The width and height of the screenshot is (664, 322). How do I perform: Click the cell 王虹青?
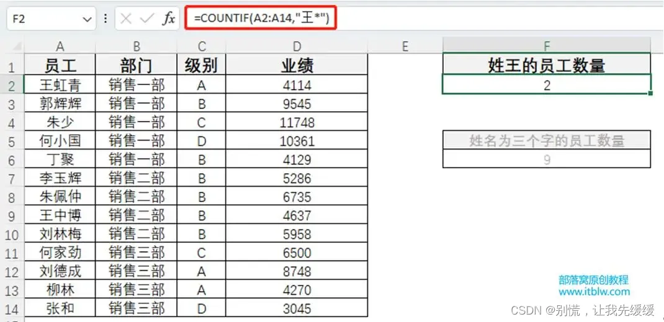click(60, 86)
